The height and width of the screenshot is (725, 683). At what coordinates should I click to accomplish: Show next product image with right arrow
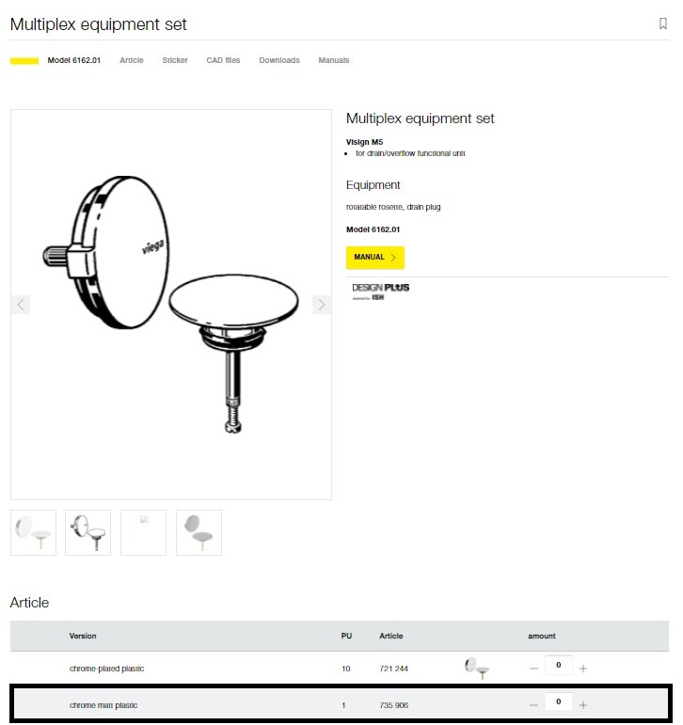[321, 305]
